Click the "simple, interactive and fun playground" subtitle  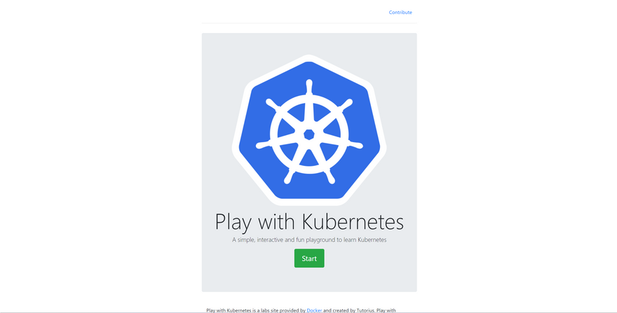[x=309, y=239]
